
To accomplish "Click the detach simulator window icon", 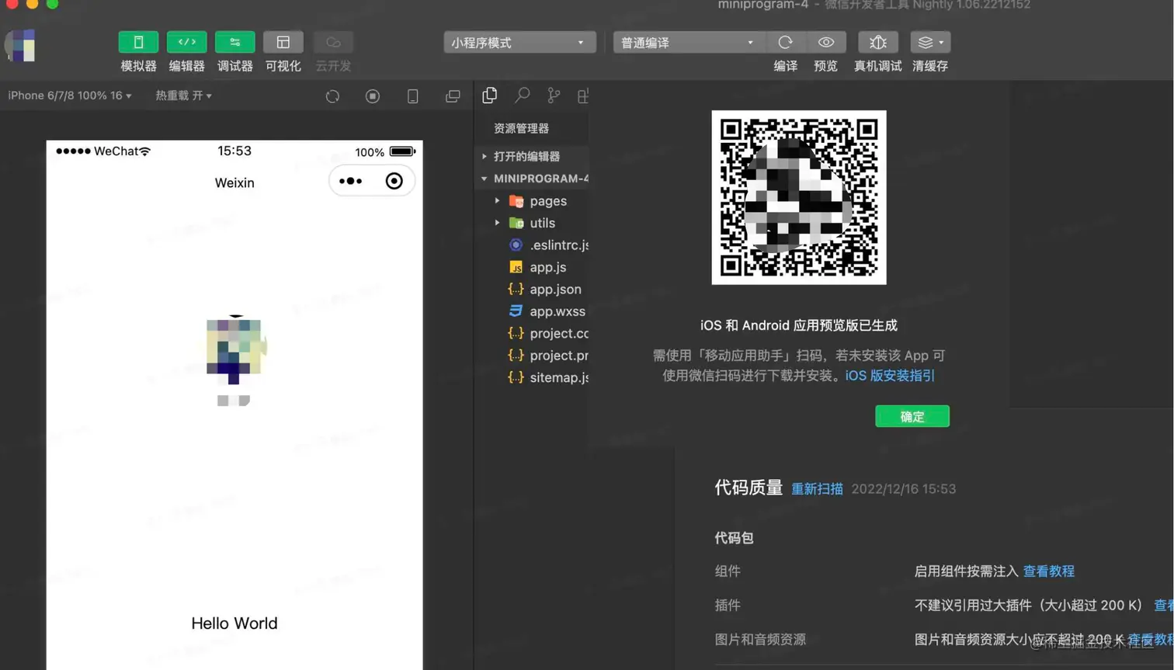I will [453, 96].
